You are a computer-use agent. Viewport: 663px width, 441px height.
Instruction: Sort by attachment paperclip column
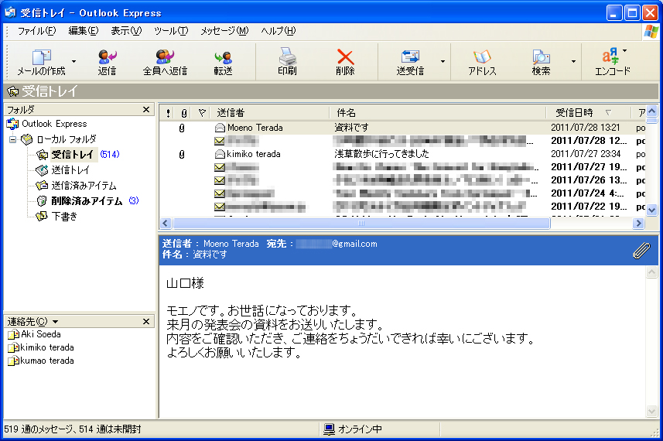pos(184,113)
